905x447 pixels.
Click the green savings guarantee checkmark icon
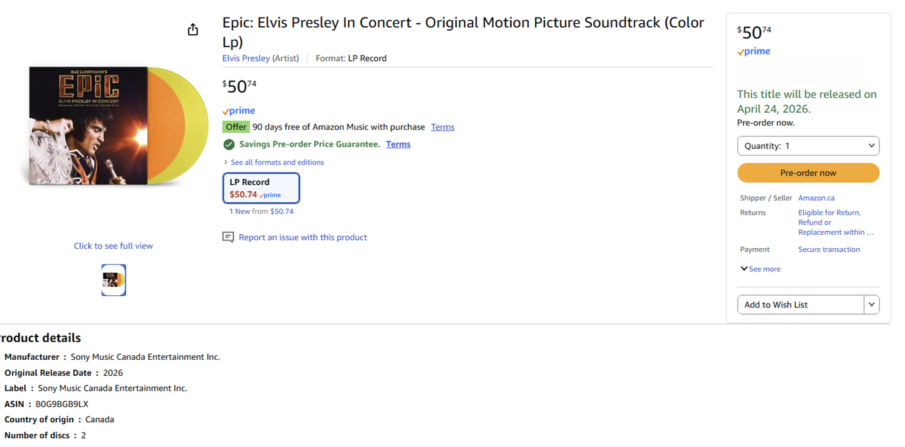pyautogui.click(x=229, y=145)
